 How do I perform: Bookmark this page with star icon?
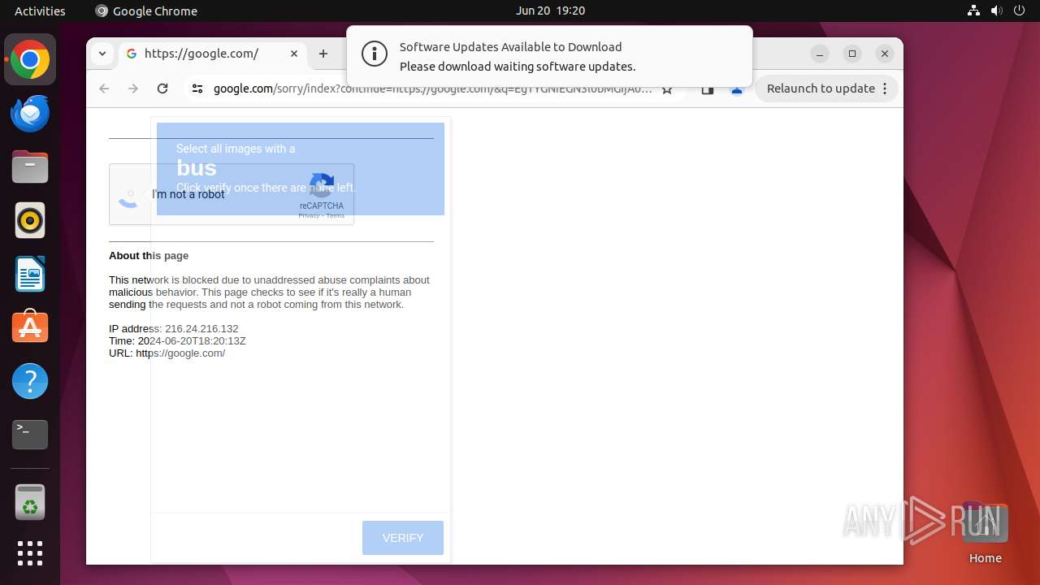[x=667, y=89]
